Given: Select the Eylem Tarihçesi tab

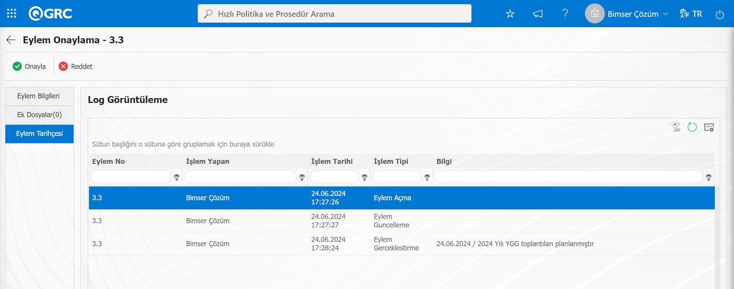Looking at the screenshot, I should pyautogui.click(x=39, y=134).
